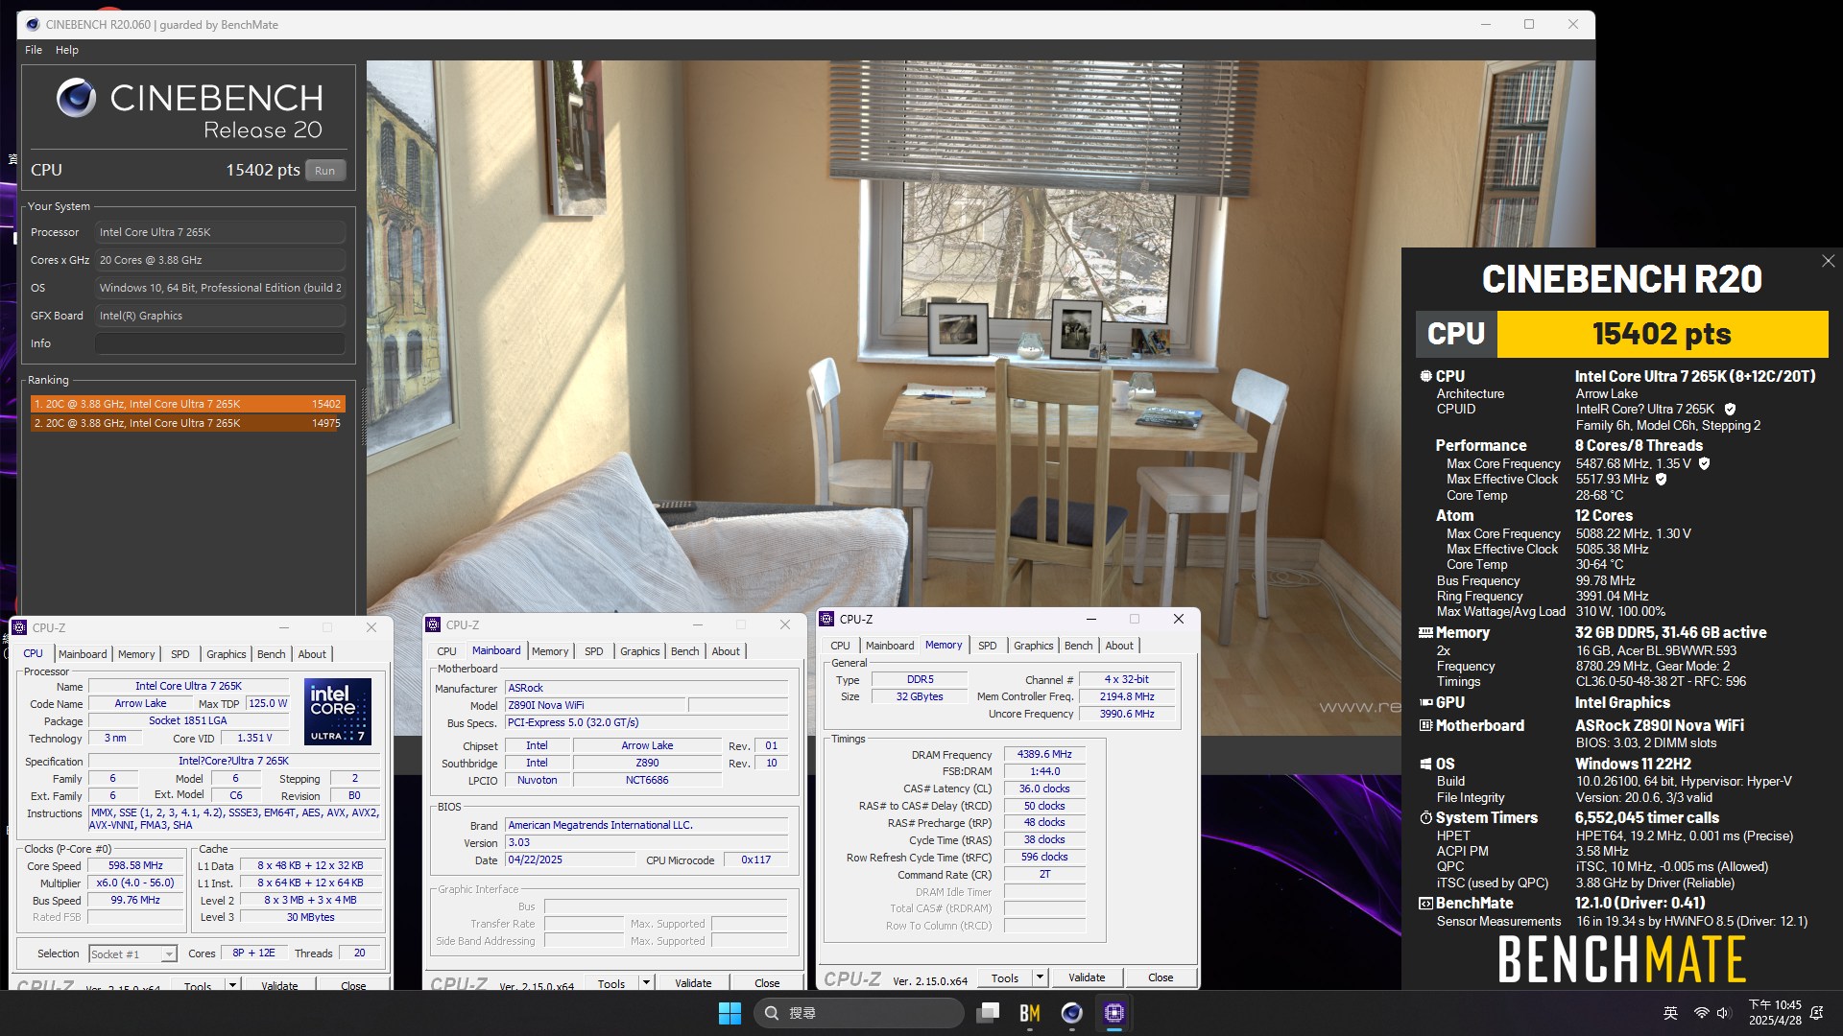Open Task View icon in taskbar

click(x=988, y=1013)
